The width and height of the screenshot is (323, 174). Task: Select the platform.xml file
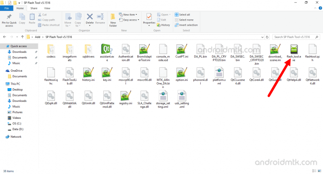(x=219, y=76)
